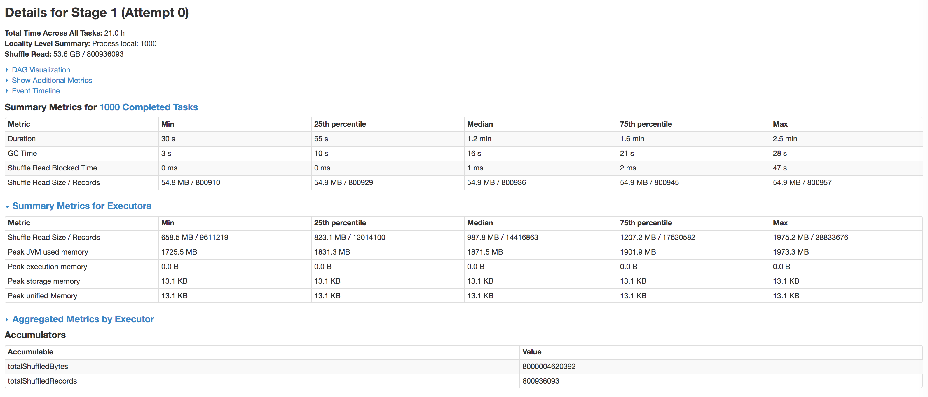This screenshot has width=928, height=397.
Task: Click the GC Time metric row label
Action: (22, 153)
